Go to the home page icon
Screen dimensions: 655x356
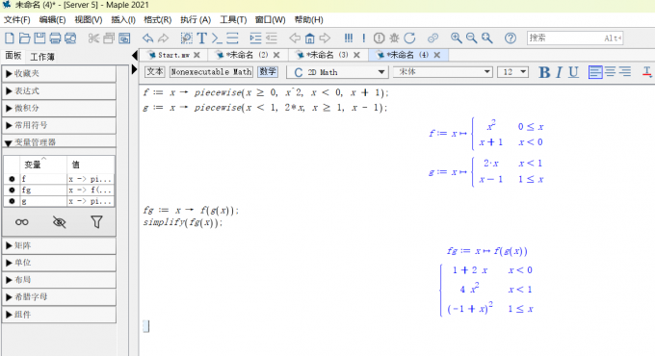(x=309, y=38)
